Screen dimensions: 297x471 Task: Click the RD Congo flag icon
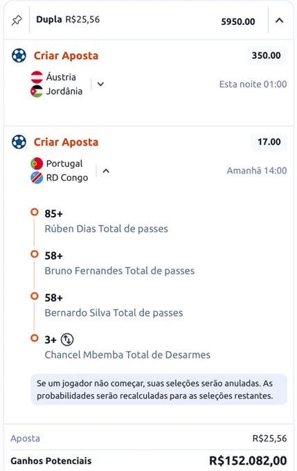pyautogui.click(x=37, y=178)
